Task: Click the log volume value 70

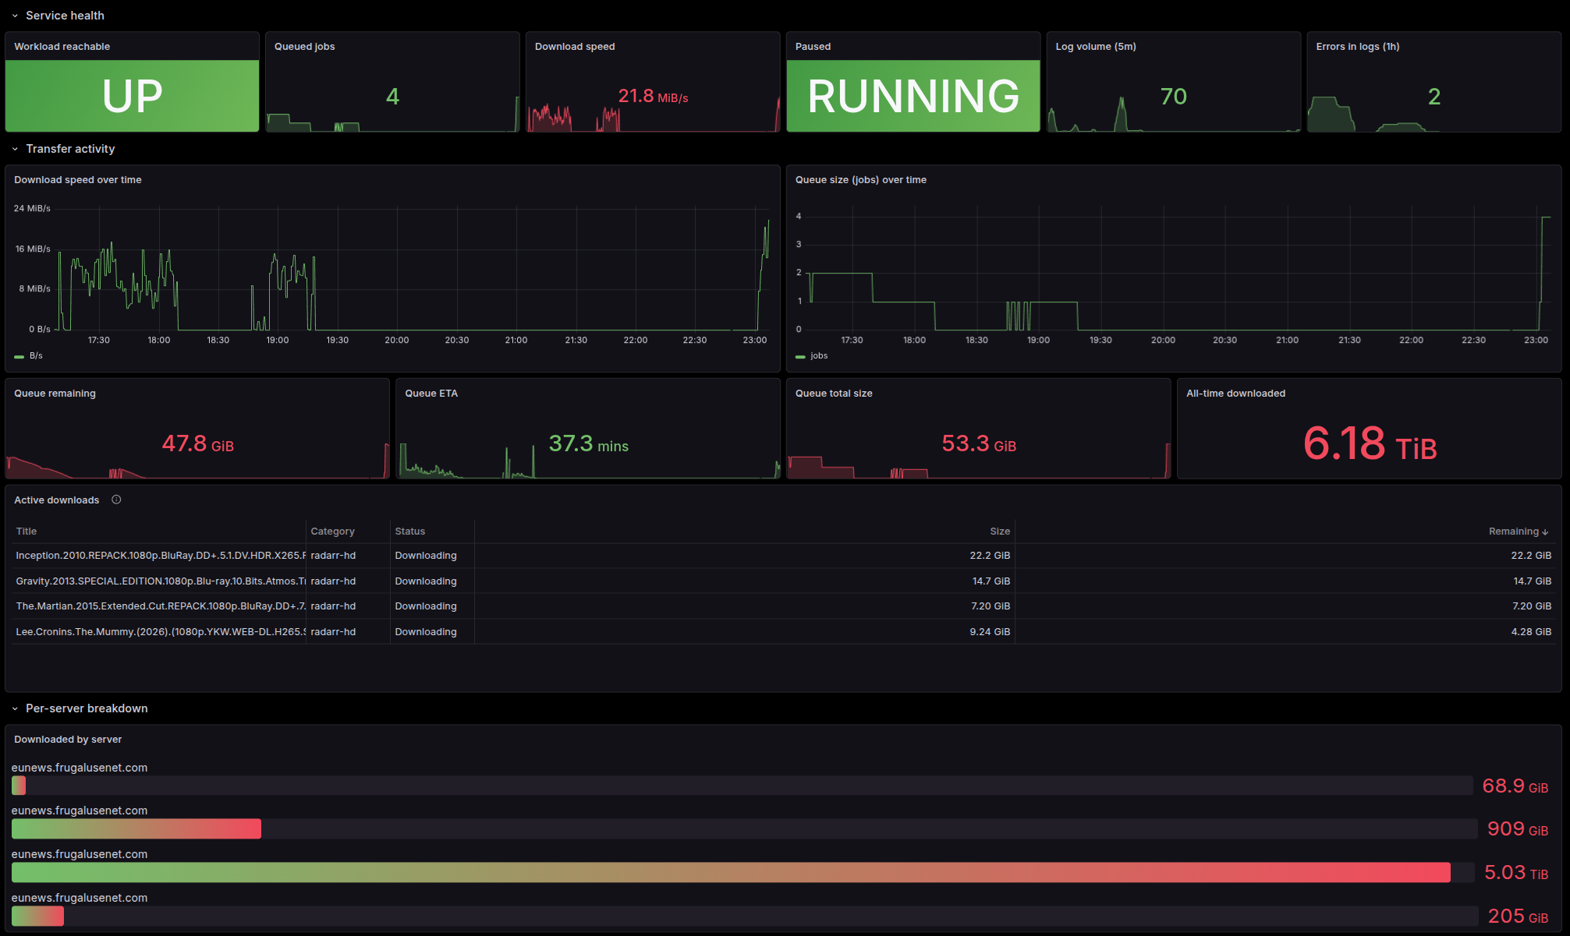Action: (x=1174, y=97)
